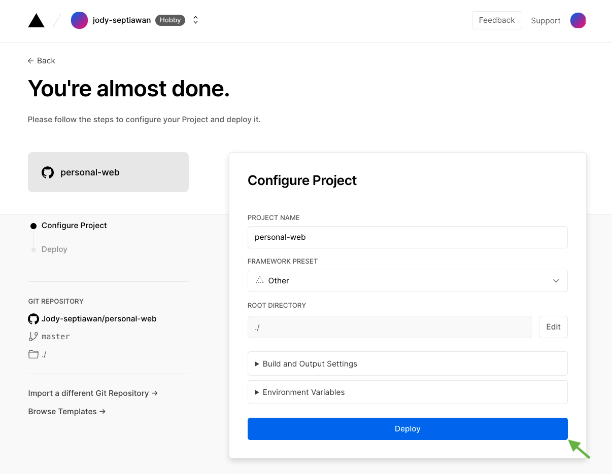612x474 pixels.
Task: Click the git branch icon beside master
Action: (33, 337)
